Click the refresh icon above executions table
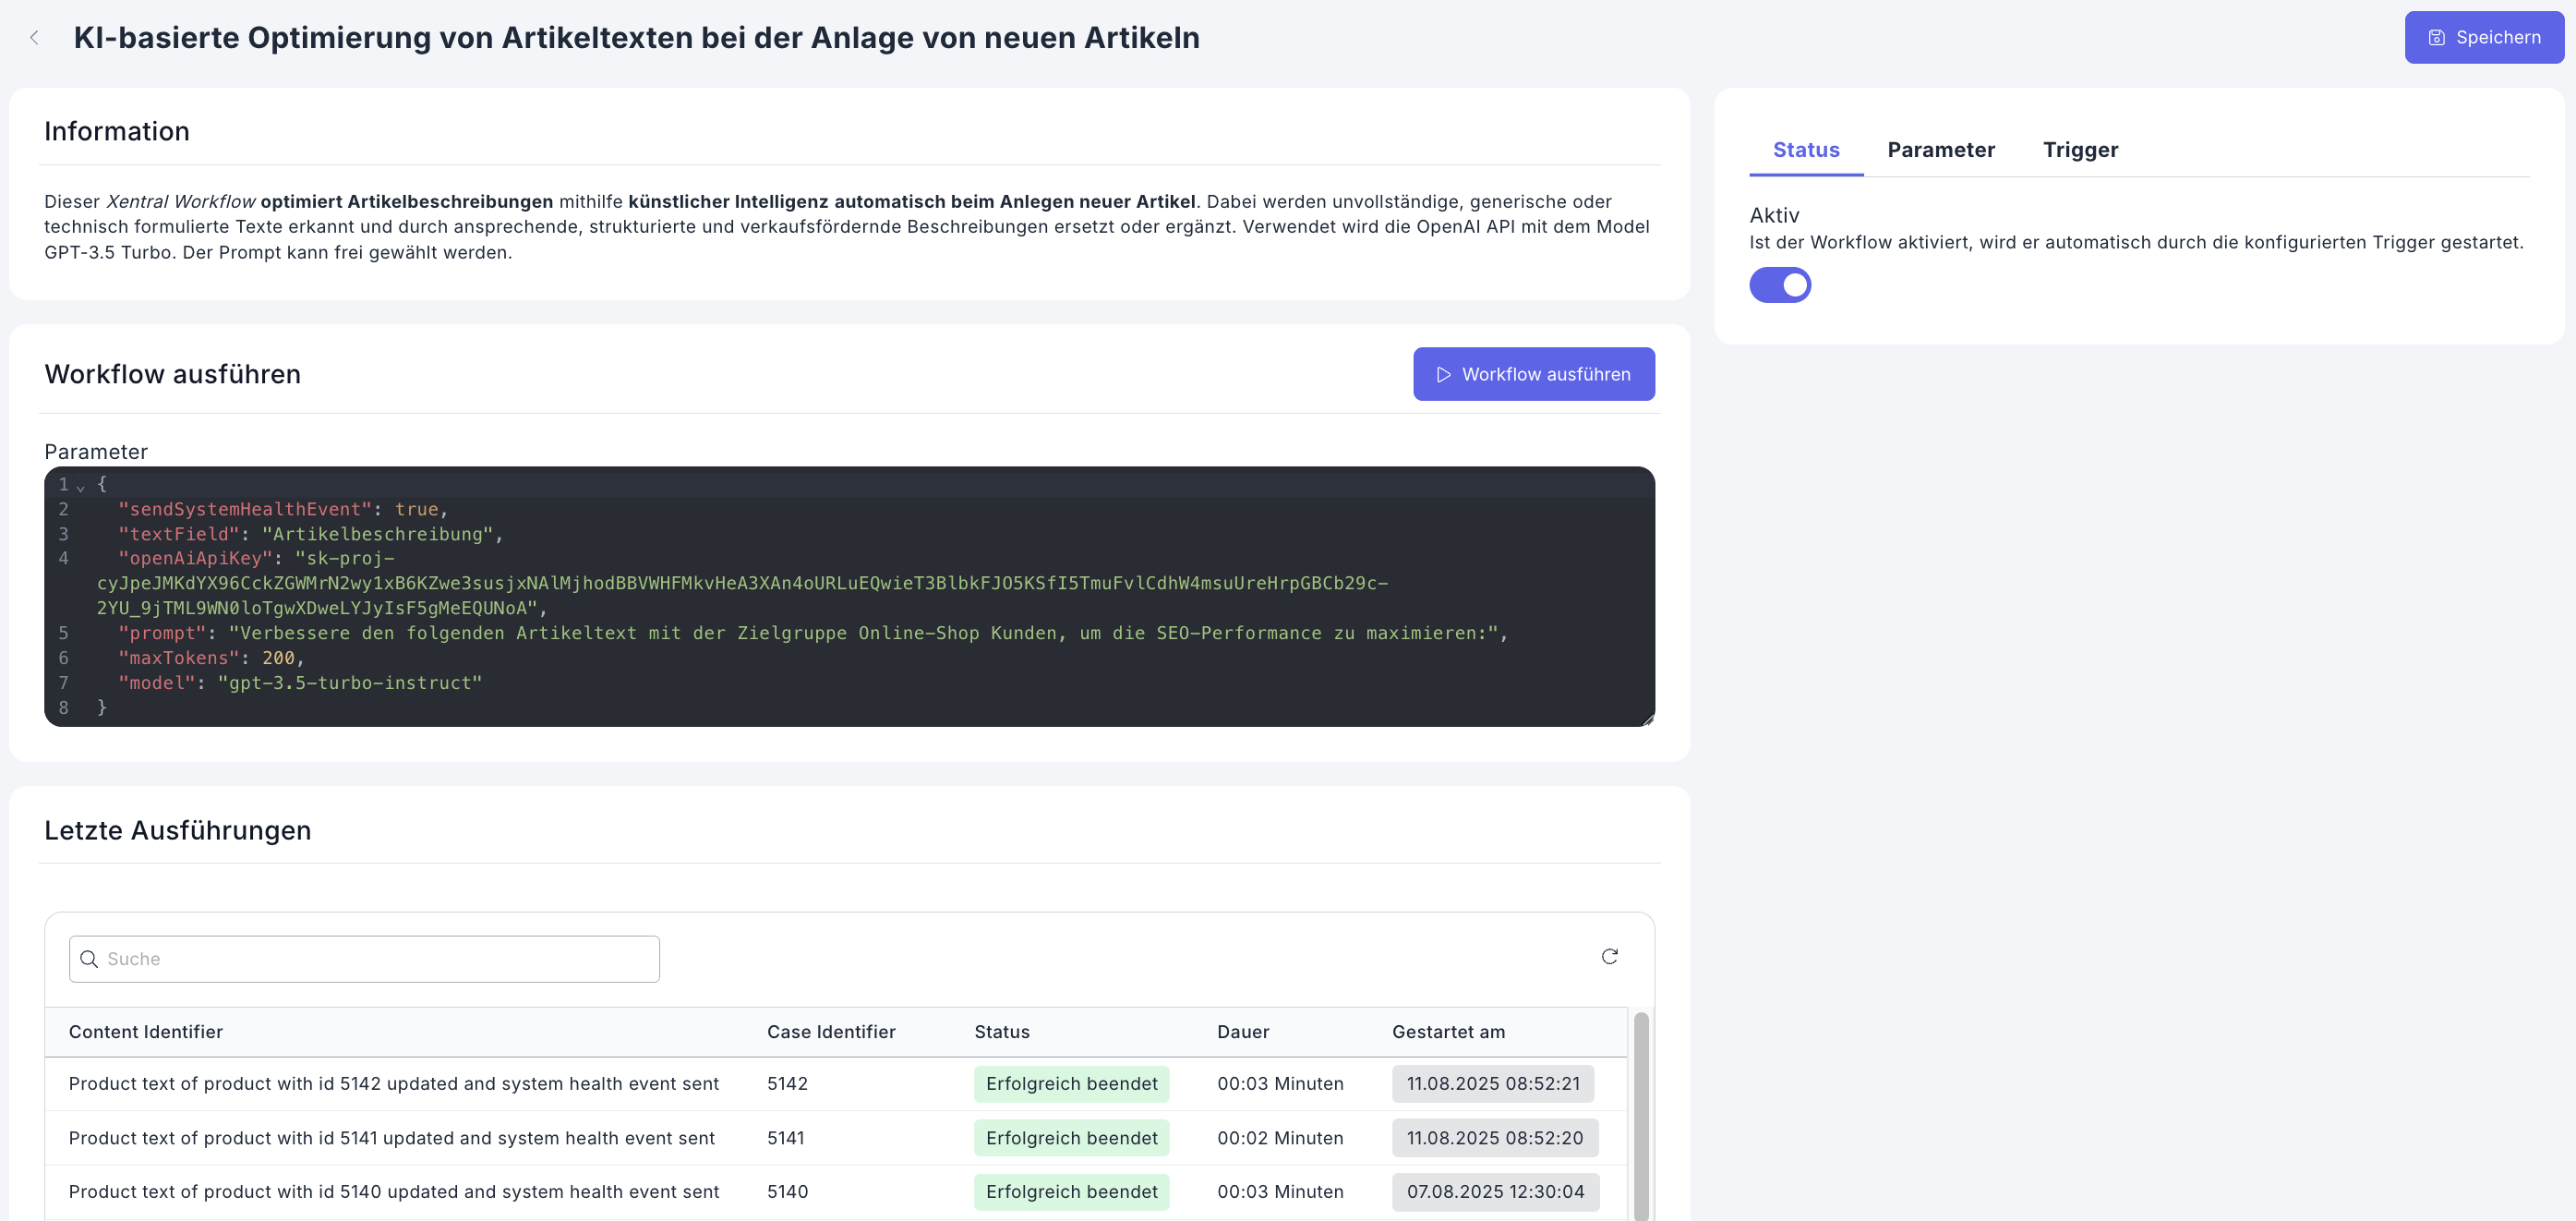Viewport: 2576px width, 1221px height. (x=1609, y=957)
